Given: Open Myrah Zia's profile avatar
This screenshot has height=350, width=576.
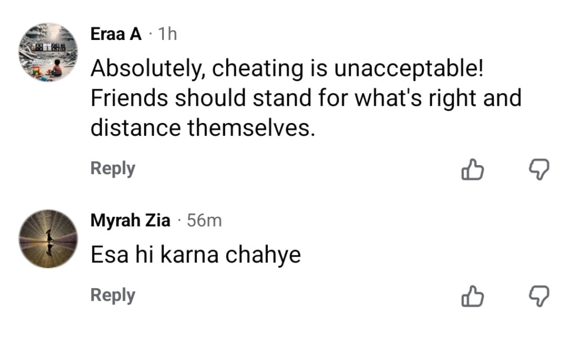Looking at the screenshot, I should click(x=48, y=238).
